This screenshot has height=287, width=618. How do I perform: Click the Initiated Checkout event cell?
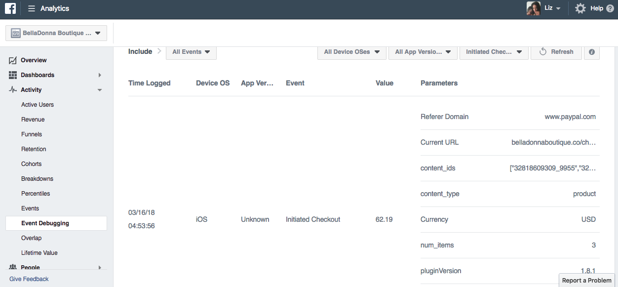[313, 219]
